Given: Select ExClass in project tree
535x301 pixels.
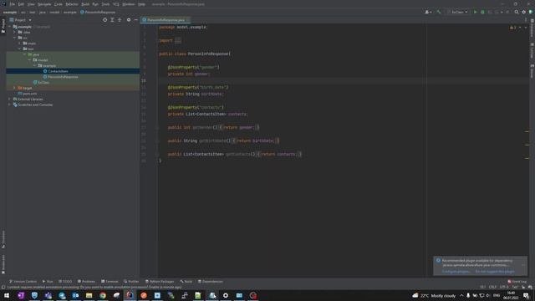Looking at the screenshot, I should click(43, 83).
